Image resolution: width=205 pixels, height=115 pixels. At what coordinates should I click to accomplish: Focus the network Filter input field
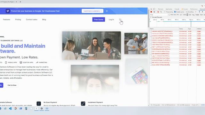coord(159,15)
